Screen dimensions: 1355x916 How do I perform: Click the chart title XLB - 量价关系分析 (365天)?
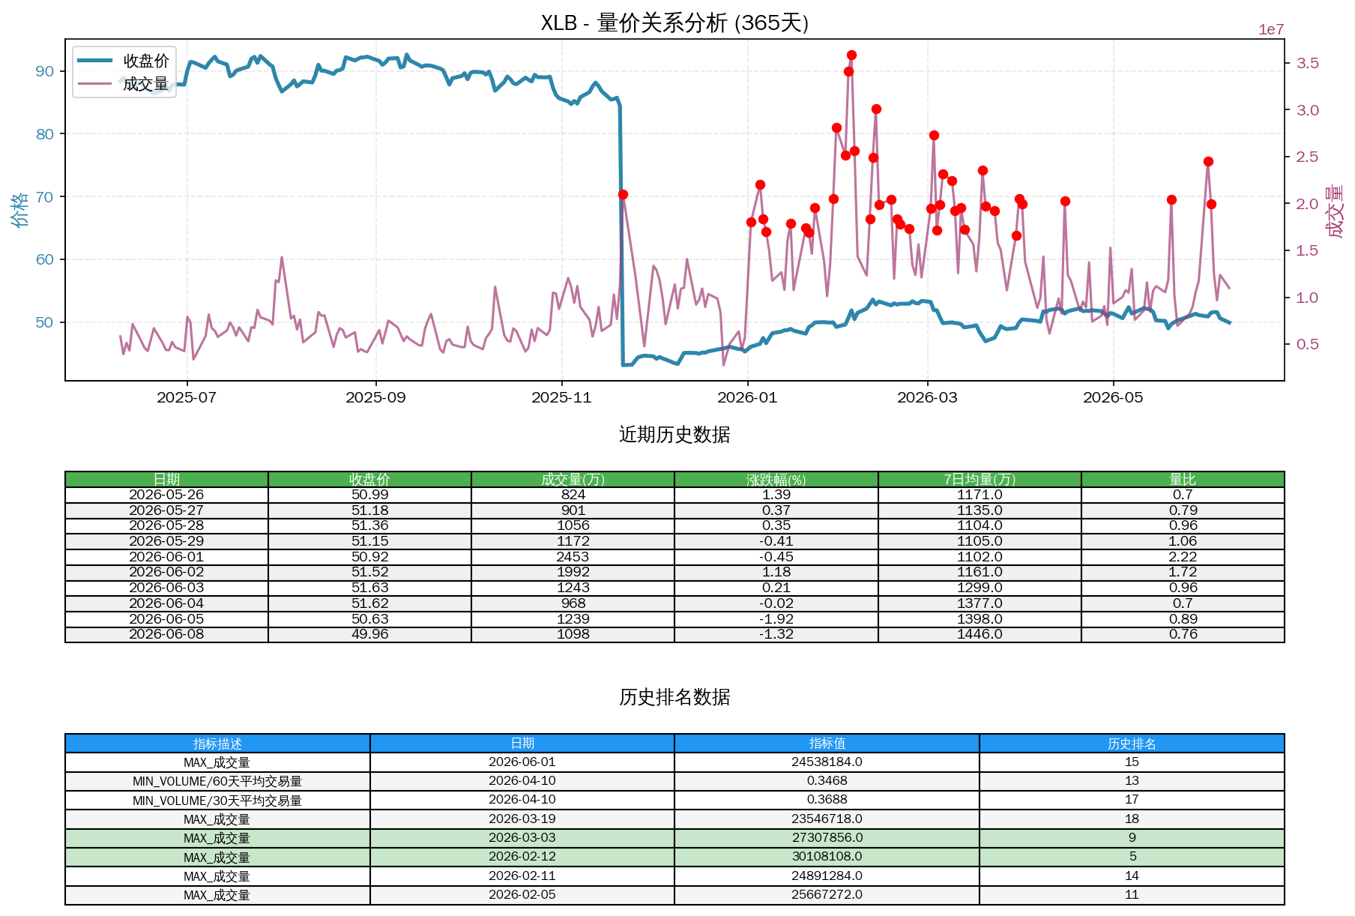pyautogui.click(x=675, y=23)
